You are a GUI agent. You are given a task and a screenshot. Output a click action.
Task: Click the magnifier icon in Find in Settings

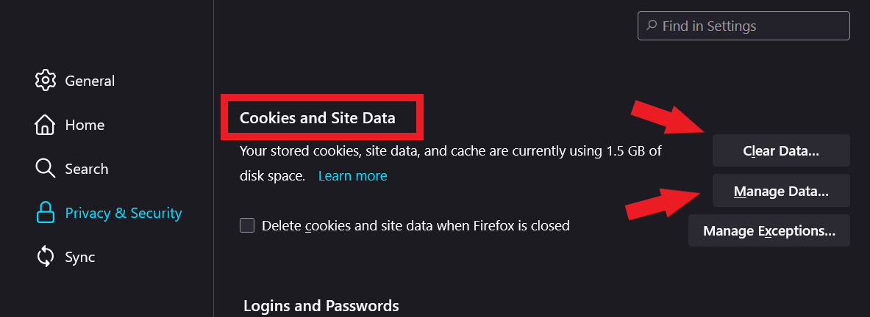click(652, 26)
